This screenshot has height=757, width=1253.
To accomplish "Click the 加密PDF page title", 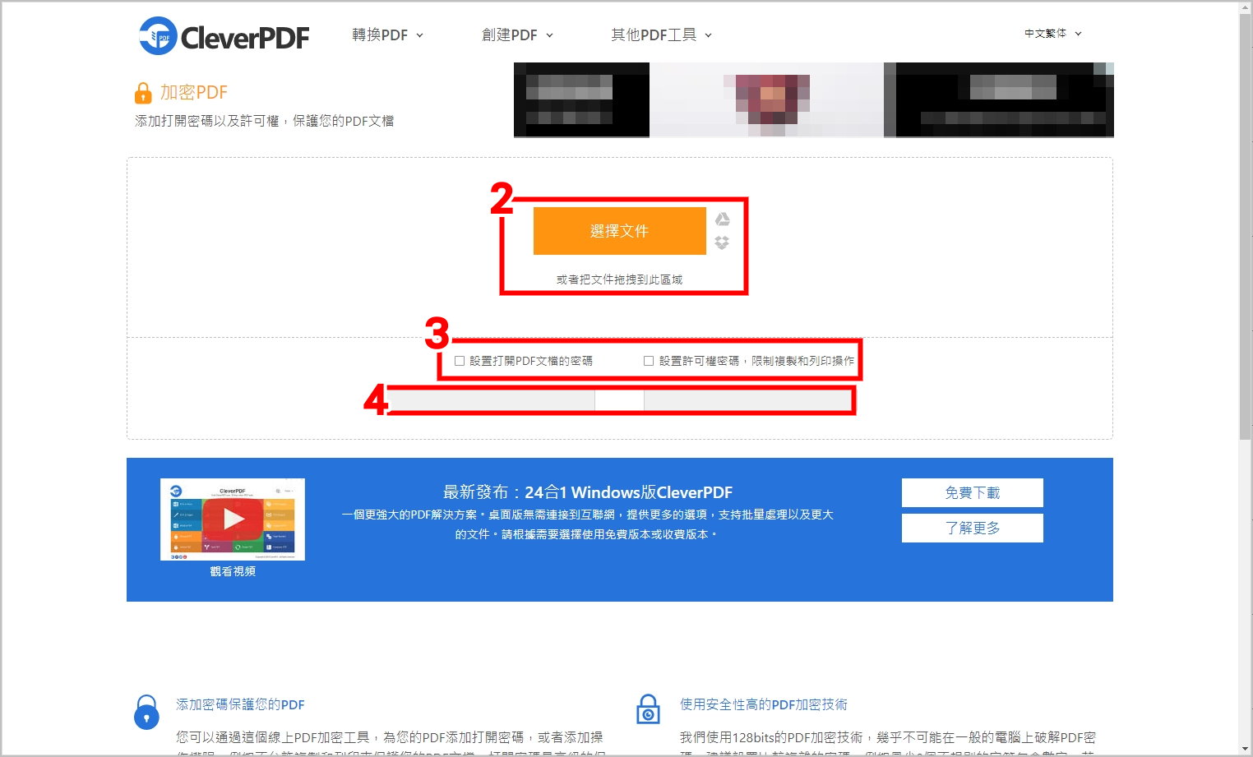I will coord(194,93).
